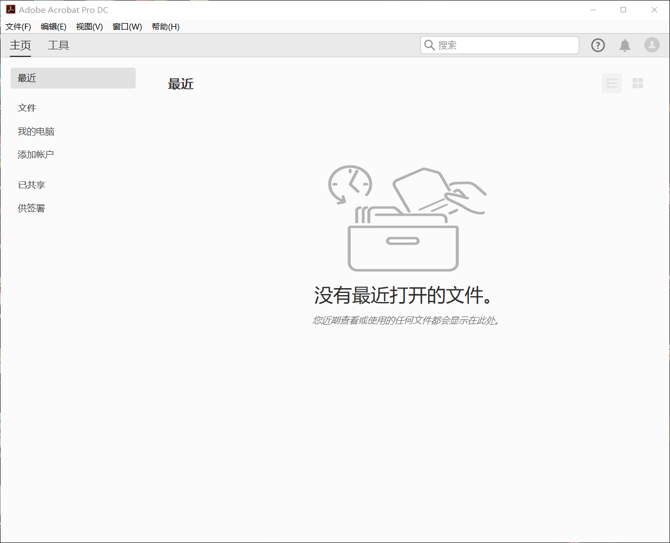
Task: Click the Adobe Acrobat logo in title bar
Action: click(11, 10)
